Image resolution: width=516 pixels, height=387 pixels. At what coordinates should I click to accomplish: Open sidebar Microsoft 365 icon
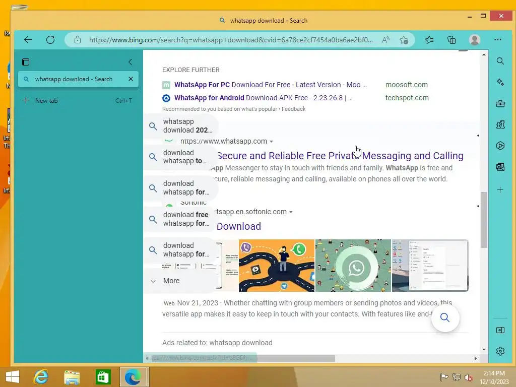pos(500,146)
